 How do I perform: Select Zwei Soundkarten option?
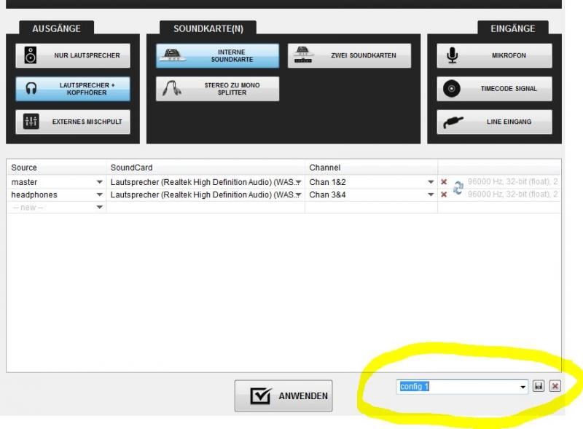point(349,56)
